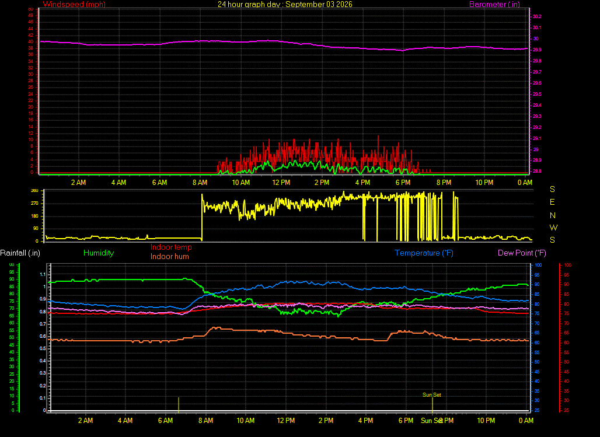Click the rainfall axis value 0.1
600x437 pixels.
click(43, 398)
